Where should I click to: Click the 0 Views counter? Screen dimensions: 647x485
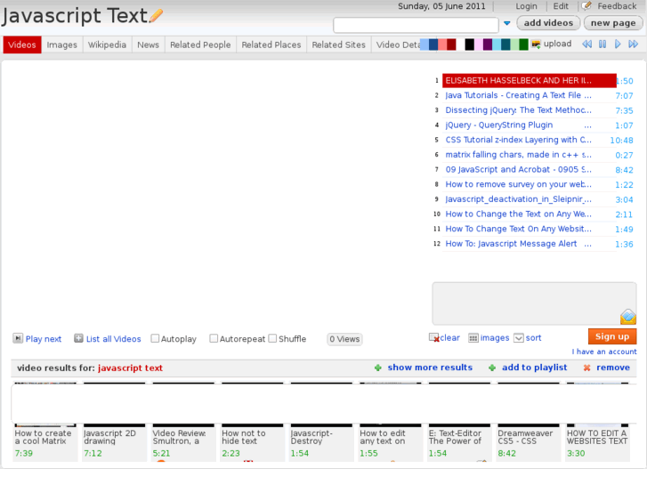[x=344, y=339]
